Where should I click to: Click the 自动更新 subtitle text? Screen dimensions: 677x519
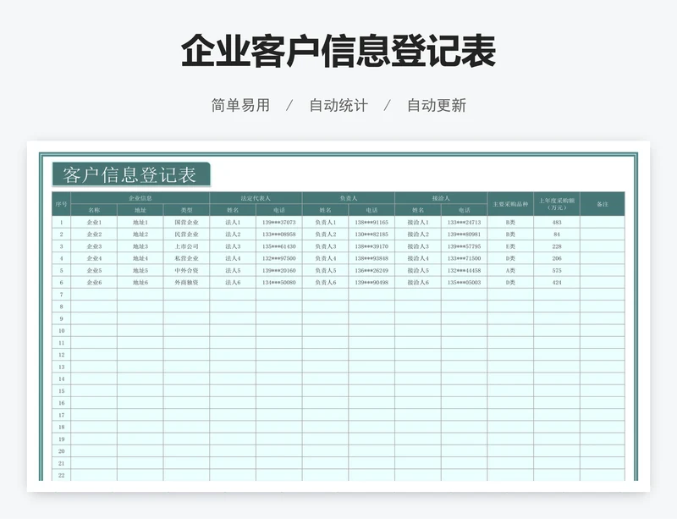437,105
